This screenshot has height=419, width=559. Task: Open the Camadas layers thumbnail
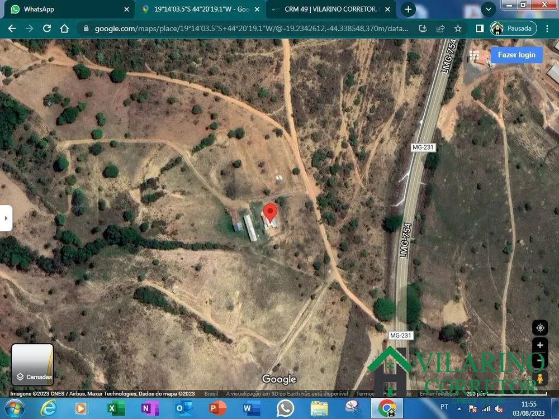pyautogui.click(x=32, y=364)
